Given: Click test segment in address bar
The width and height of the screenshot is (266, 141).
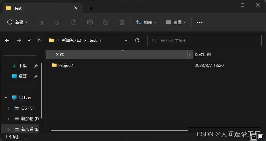Looking at the screenshot, I should (93, 40).
